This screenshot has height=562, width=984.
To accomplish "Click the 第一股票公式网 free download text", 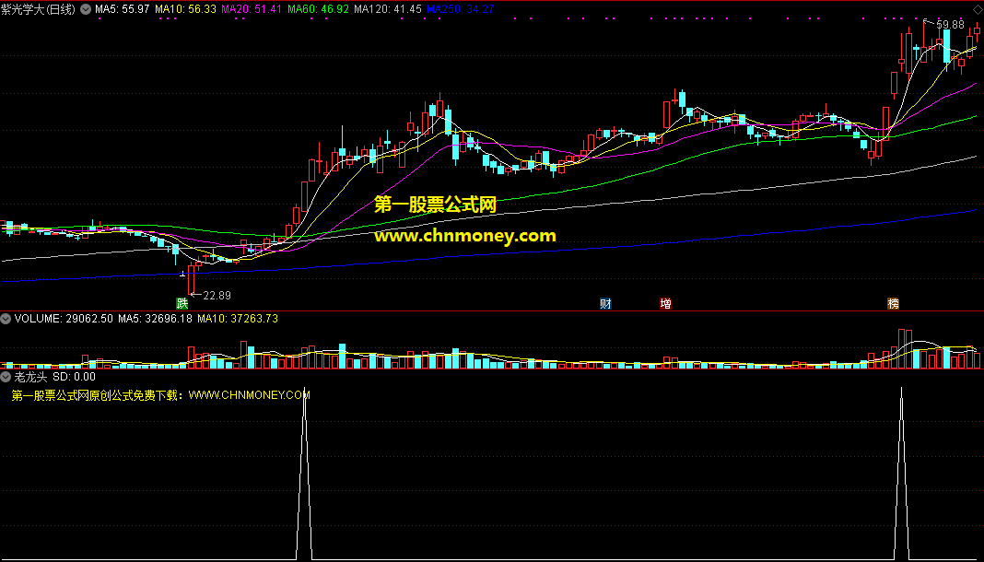I will click(x=160, y=395).
